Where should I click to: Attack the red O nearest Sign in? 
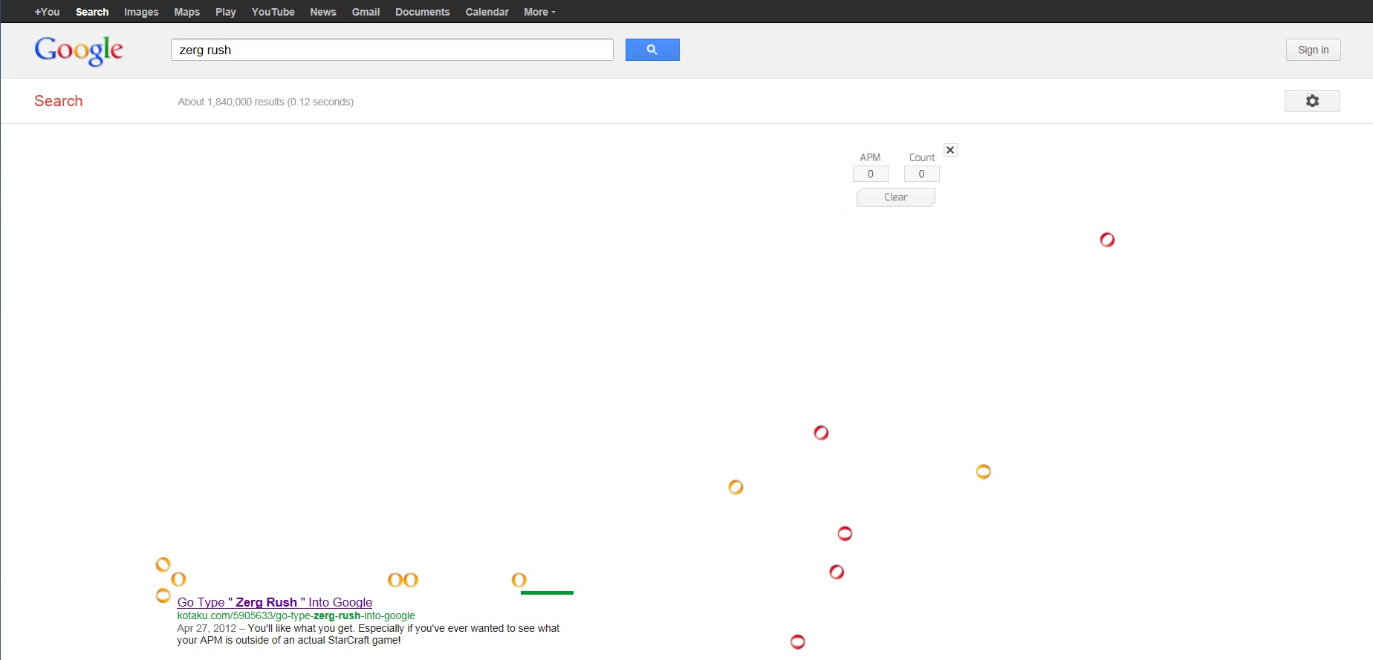(x=1106, y=240)
